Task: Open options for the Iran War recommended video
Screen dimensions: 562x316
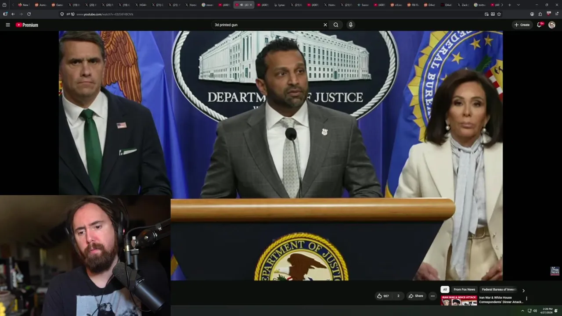Action: pyautogui.click(x=526, y=298)
